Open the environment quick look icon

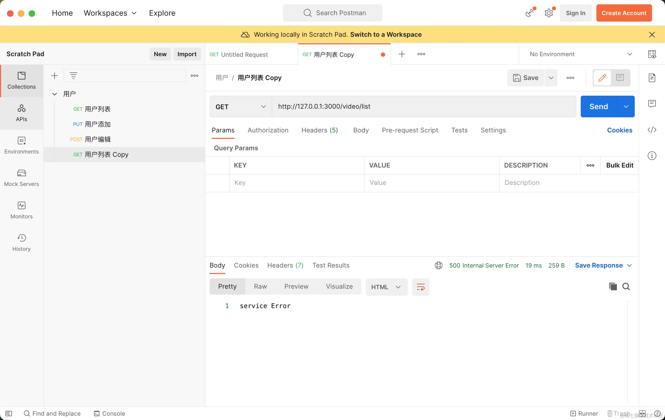pos(652,54)
